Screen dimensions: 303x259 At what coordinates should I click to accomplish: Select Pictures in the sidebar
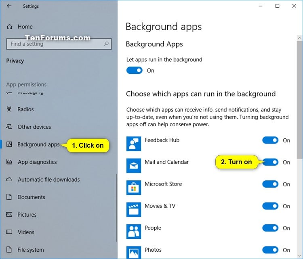point(27,215)
